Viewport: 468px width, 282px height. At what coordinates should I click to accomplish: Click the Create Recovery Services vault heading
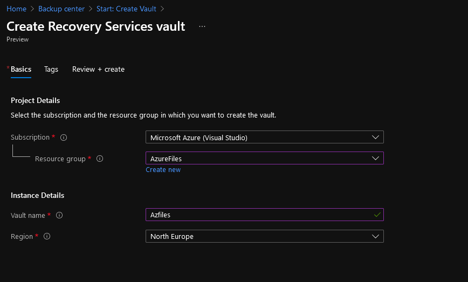point(96,26)
